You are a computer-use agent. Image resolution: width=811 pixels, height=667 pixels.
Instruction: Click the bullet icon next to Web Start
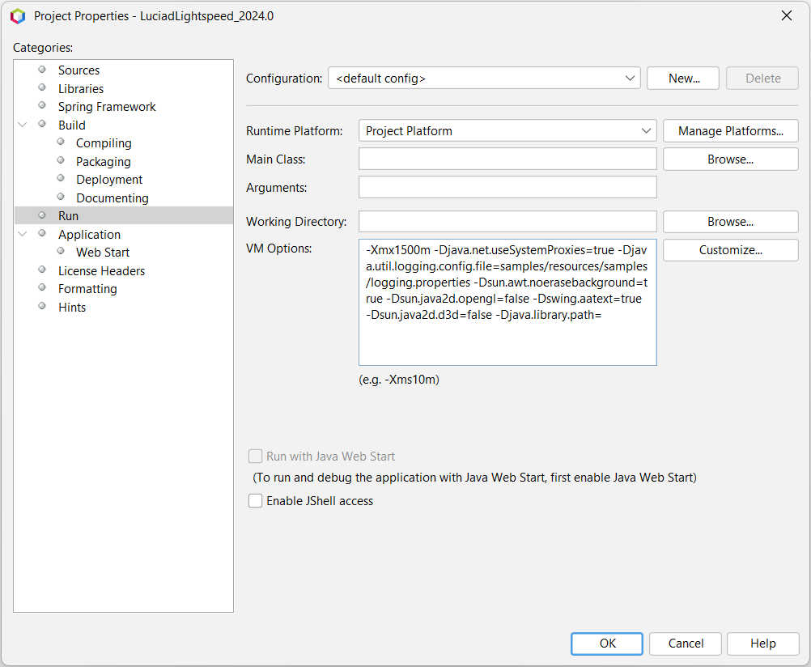[61, 252]
